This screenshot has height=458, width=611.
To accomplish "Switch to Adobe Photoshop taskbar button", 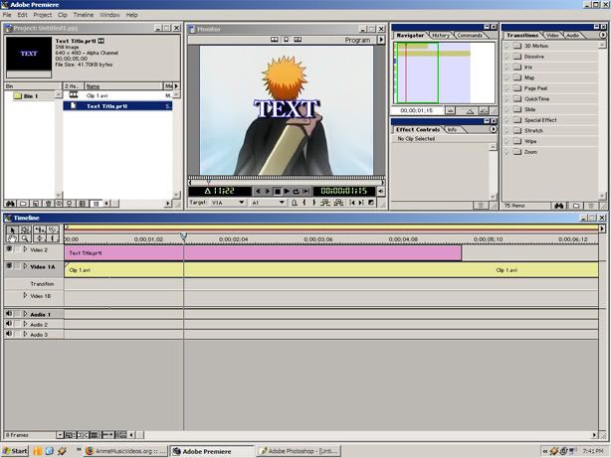I will [299, 451].
